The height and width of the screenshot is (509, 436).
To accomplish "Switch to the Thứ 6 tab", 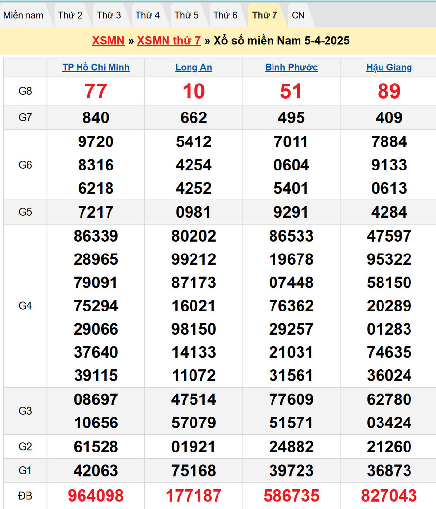I will point(225,15).
